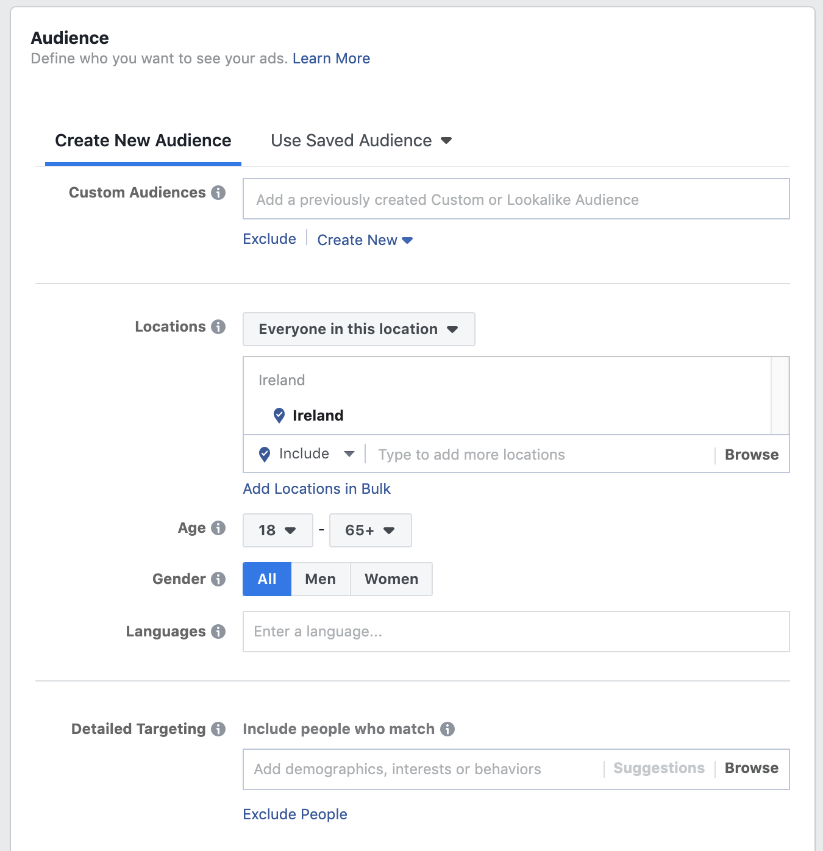Click the Detailed Targeting info icon
This screenshot has width=823, height=851.
(218, 729)
